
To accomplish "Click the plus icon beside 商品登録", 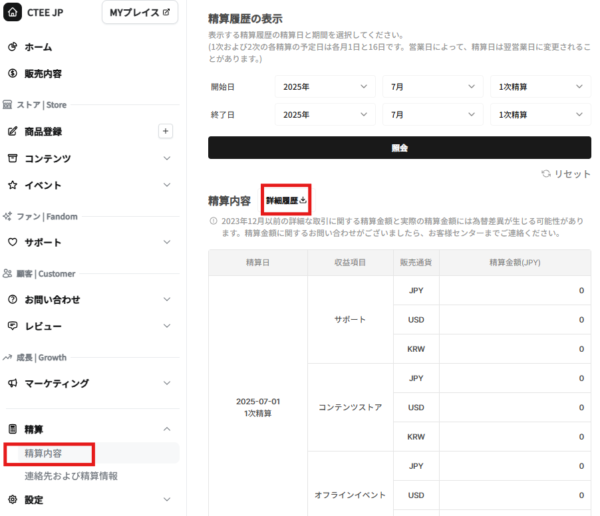I will [166, 131].
